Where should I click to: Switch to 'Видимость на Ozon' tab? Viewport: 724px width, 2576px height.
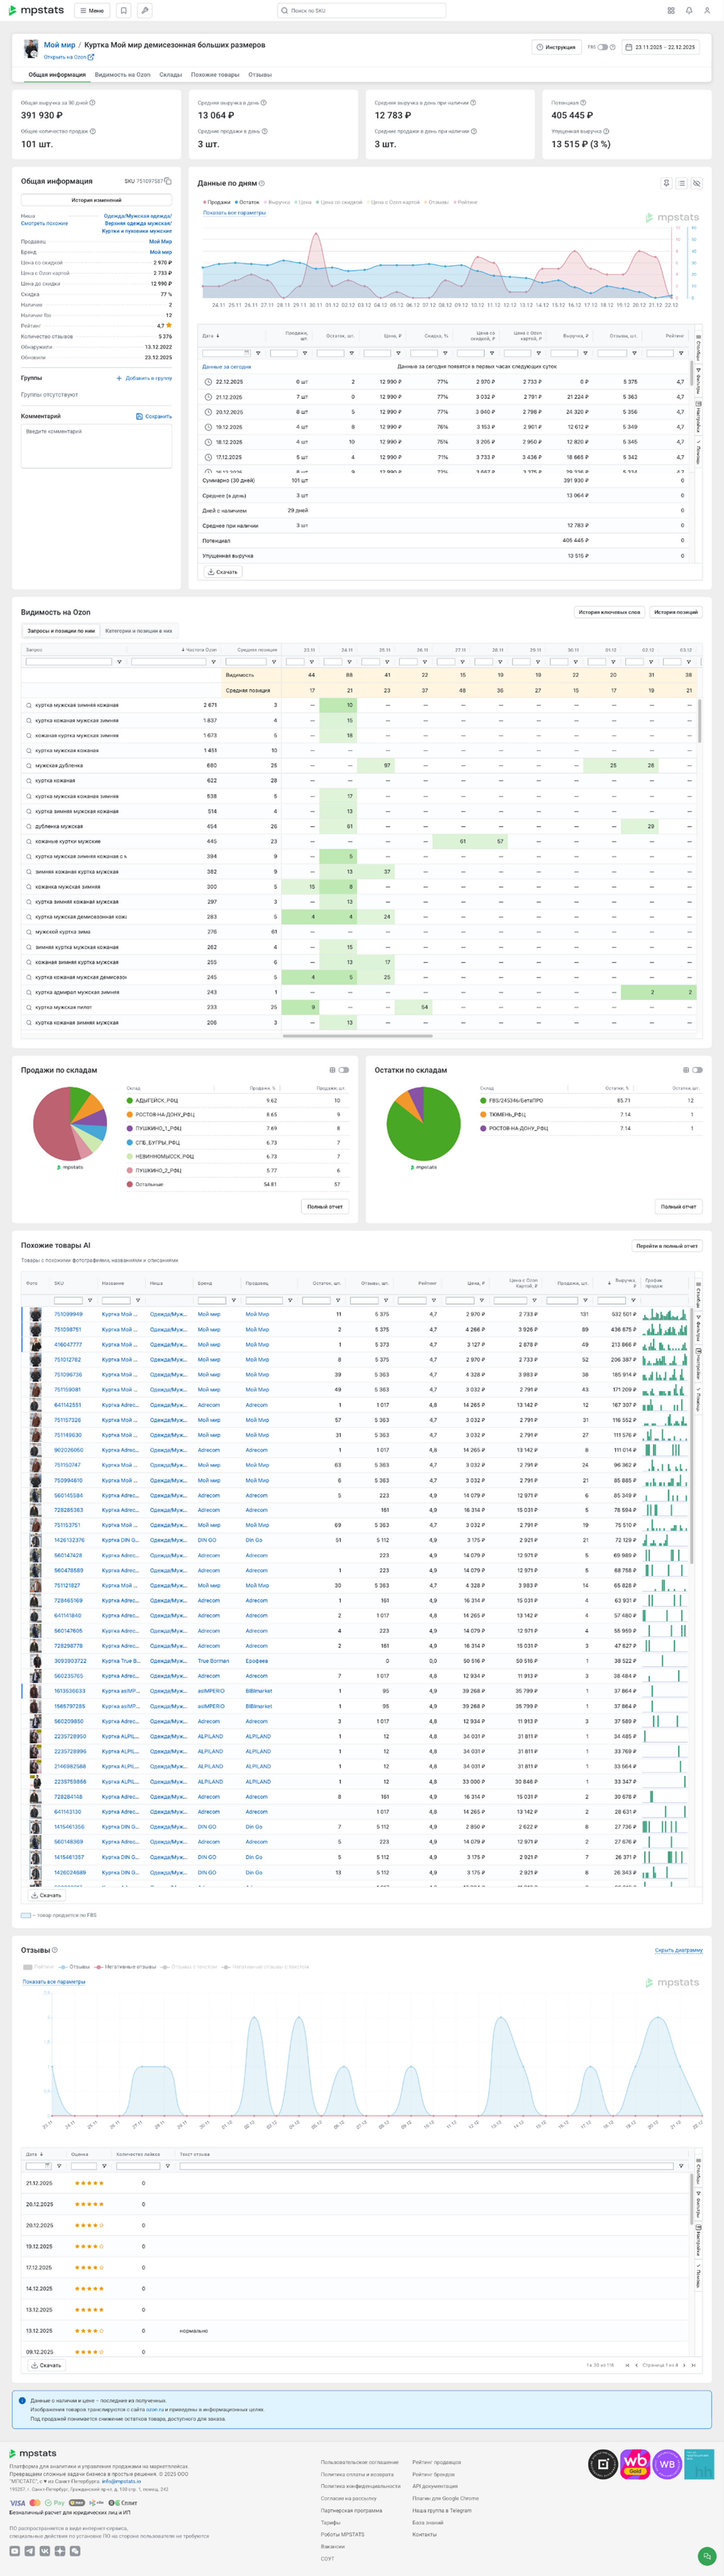pyautogui.click(x=122, y=75)
